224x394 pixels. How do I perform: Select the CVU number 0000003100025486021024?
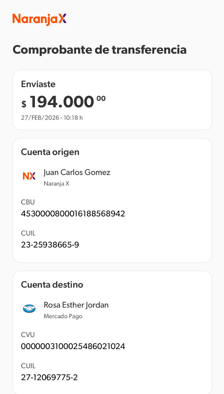click(x=73, y=346)
